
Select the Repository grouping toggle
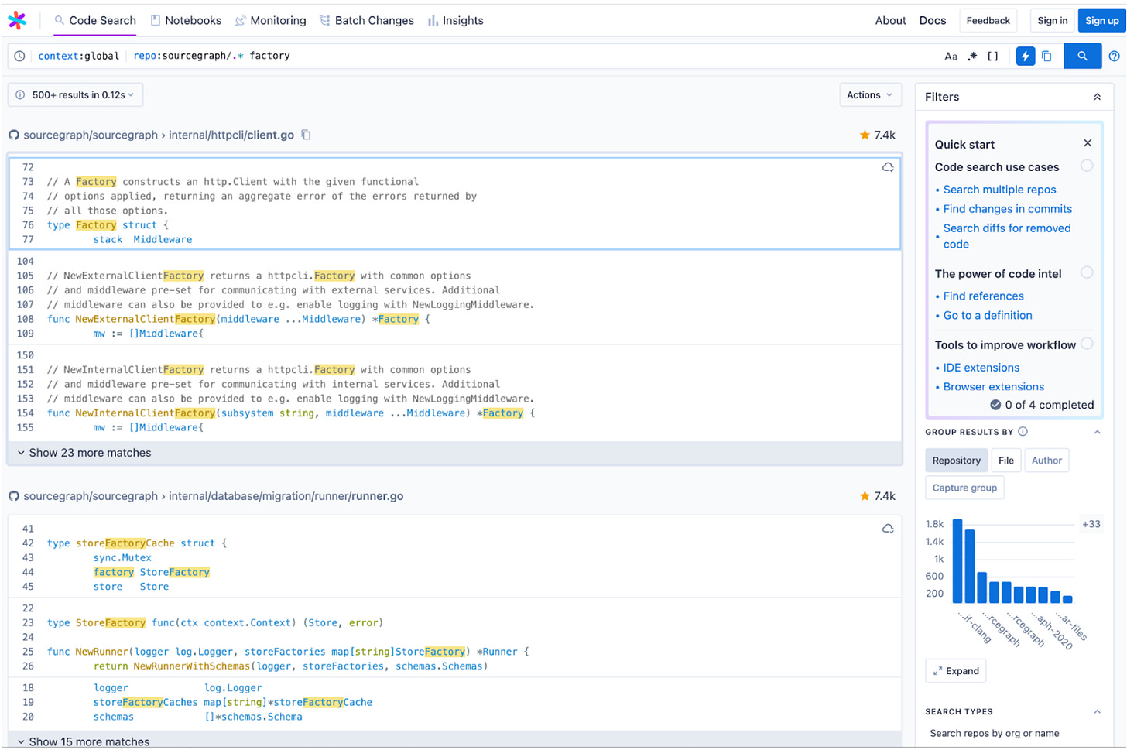click(x=956, y=460)
